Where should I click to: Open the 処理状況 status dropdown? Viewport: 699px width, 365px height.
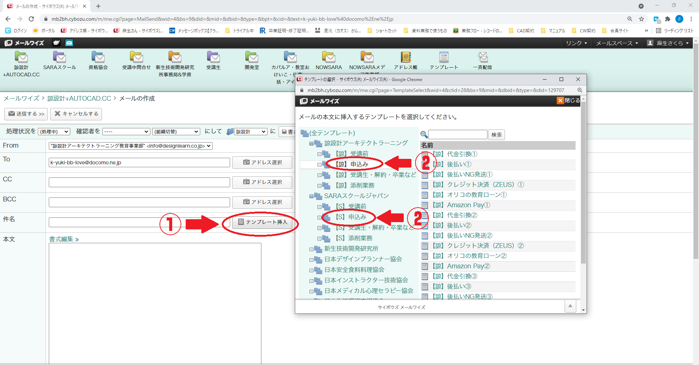(54, 132)
